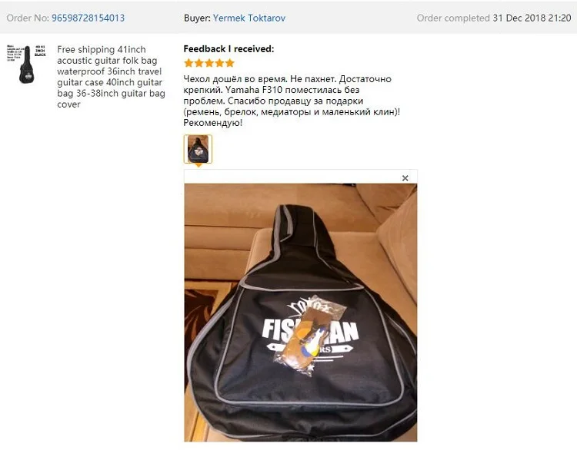The height and width of the screenshot is (450, 577).
Task: Click the Russian feedback review text
Action: click(292, 101)
